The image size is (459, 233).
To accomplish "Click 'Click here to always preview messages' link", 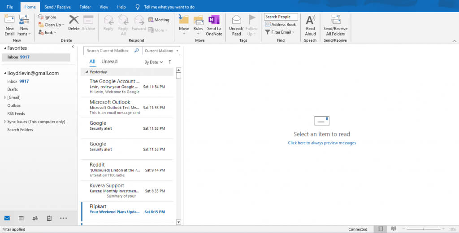I will click(x=322, y=143).
